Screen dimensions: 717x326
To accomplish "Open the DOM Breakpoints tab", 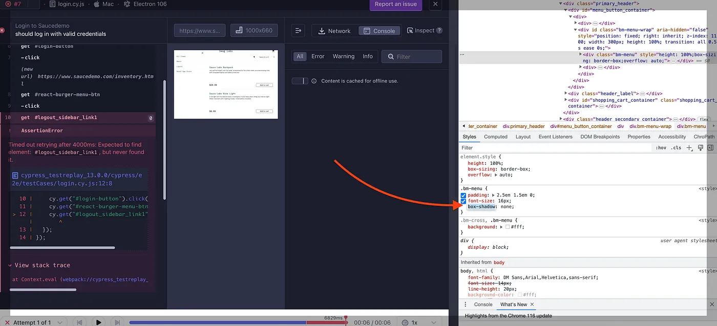I will click(x=600, y=137).
